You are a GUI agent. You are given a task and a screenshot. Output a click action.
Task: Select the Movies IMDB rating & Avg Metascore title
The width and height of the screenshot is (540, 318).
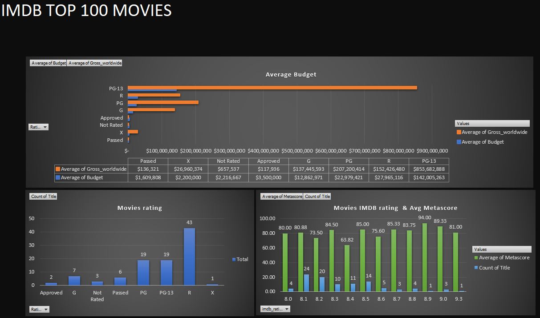pyautogui.click(x=396, y=208)
